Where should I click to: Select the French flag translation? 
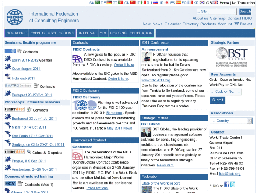190,2
